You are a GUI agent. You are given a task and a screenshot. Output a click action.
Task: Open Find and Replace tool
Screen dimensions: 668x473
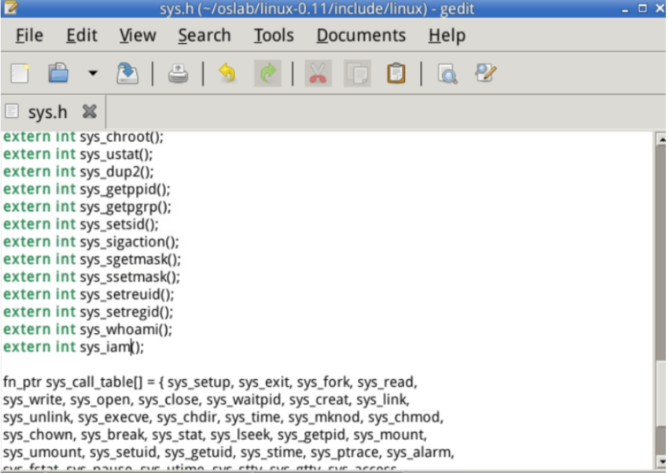tap(486, 74)
